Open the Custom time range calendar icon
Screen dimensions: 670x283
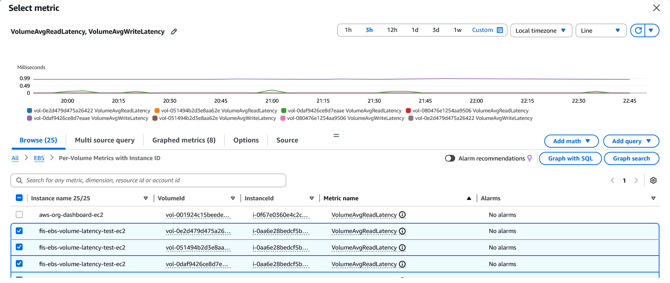(500, 30)
